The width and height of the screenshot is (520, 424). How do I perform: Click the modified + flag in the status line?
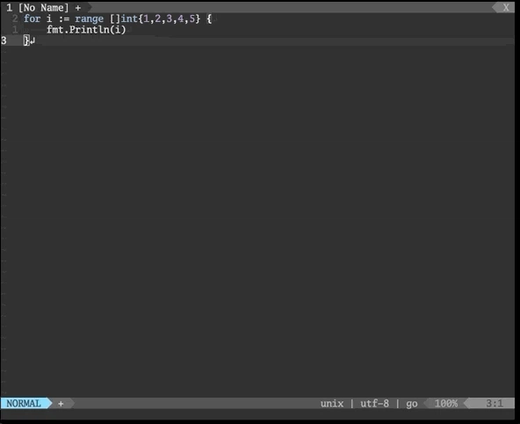61,404
